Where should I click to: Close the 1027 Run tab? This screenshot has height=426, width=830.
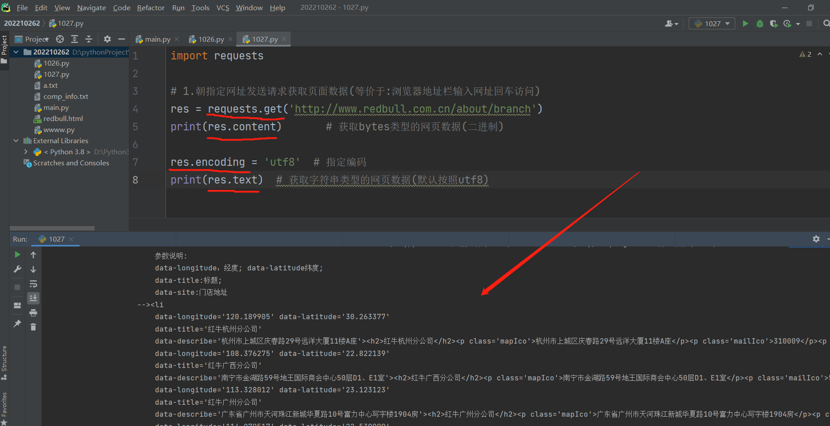click(x=71, y=239)
